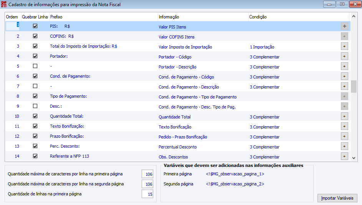Toggle Quebrar Linha for Portador: row
362x205 pixels.
click(x=35, y=56)
